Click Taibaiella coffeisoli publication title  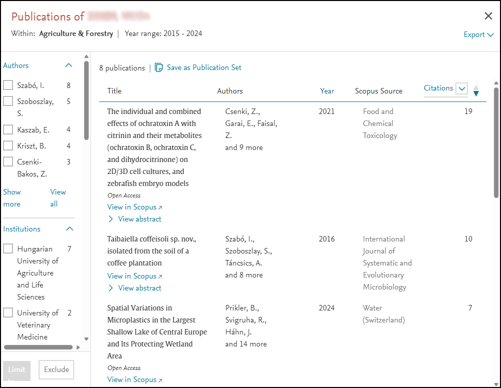click(151, 251)
